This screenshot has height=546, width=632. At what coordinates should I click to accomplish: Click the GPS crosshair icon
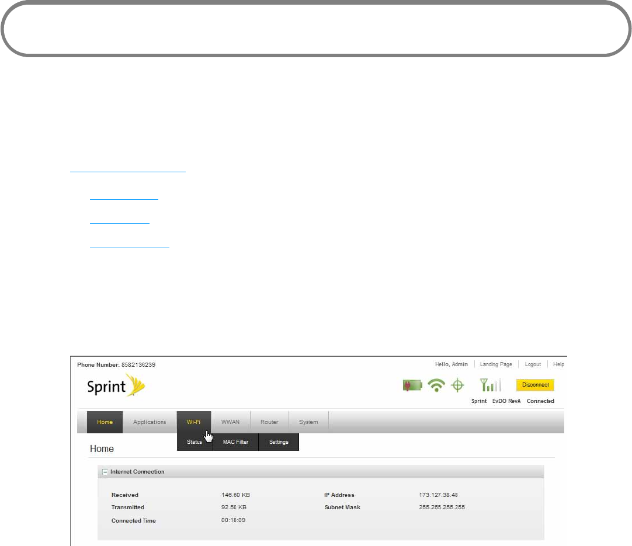click(457, 385)
